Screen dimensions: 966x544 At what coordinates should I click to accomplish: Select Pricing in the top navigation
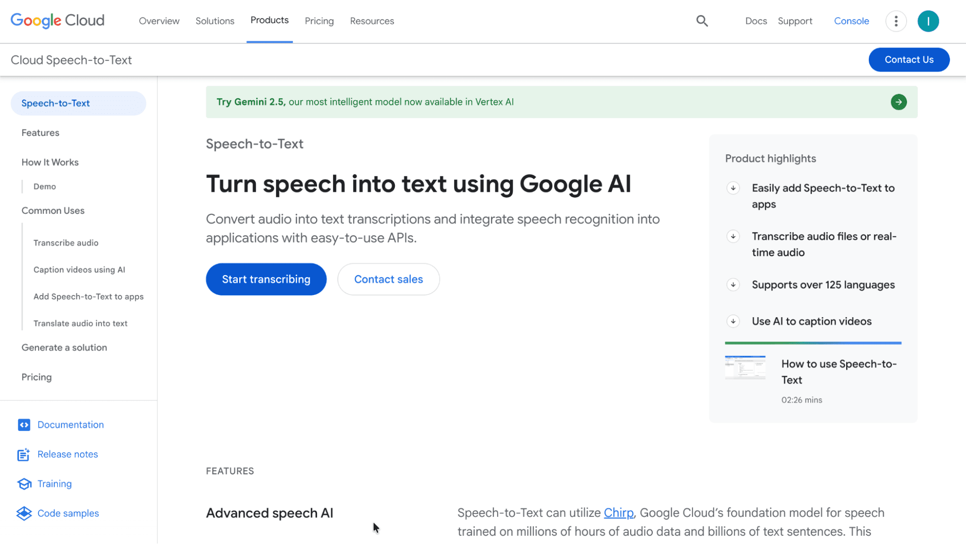click(319, 21)
